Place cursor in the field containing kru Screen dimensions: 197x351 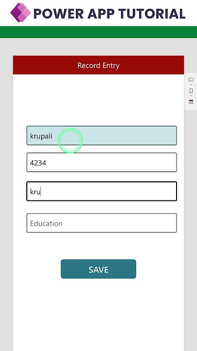click(102, 192)
